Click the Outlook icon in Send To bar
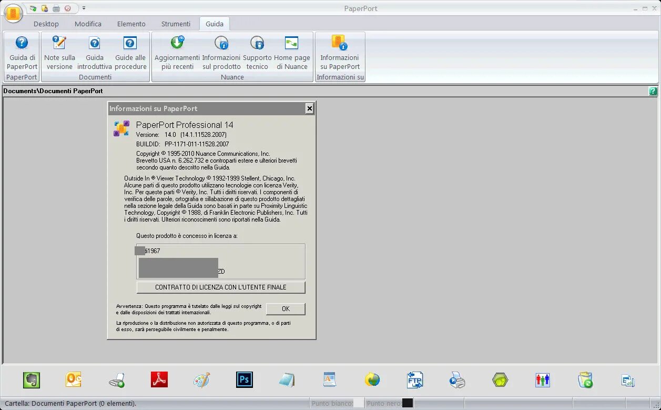Image resolution: width=661 pixels, height=410 pixels. (74, 380)
